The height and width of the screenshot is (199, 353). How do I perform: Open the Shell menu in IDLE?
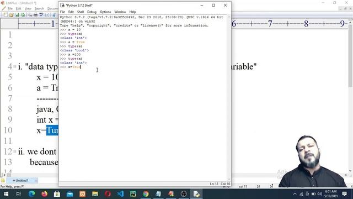81,12
